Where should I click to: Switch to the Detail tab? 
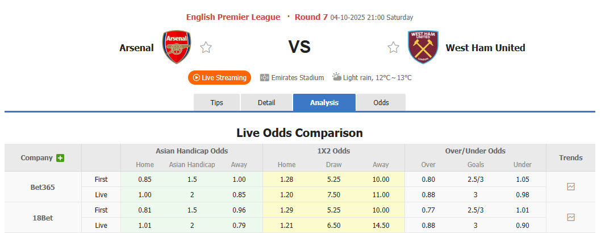point(266,102)
